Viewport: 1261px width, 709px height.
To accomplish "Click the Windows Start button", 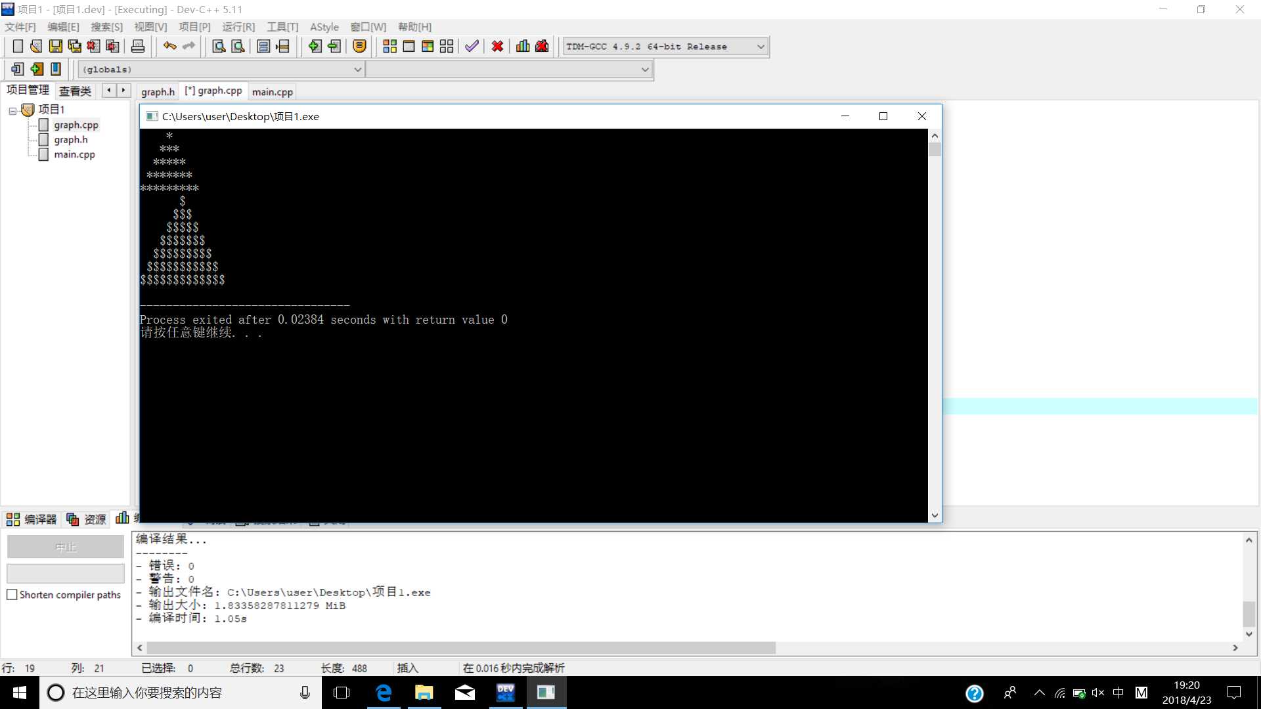I will click(20, 693).
